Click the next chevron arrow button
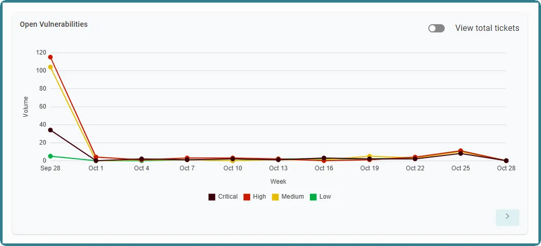This screenshot has width=541, height=246. pos(507,217)
